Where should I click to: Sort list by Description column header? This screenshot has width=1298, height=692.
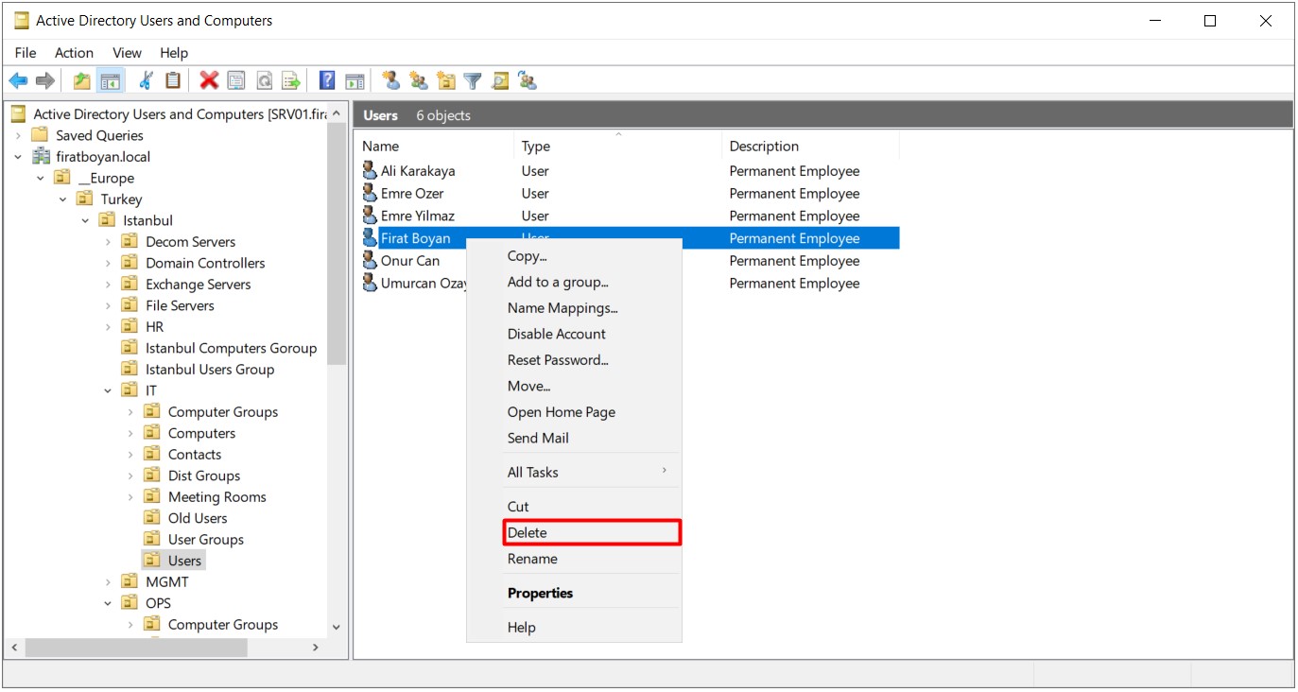tap(811, 146)
